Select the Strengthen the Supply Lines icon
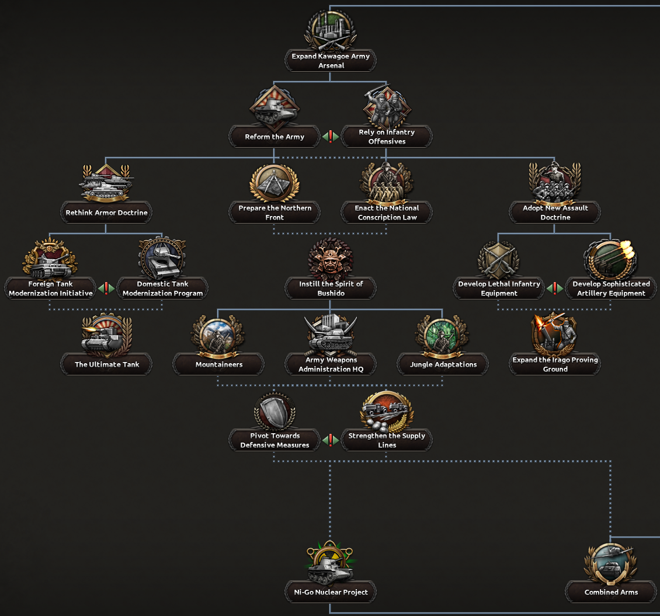 [387, 410]
